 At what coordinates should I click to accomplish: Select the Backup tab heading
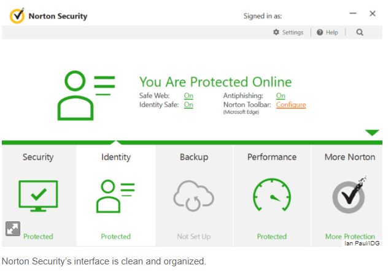194,157
